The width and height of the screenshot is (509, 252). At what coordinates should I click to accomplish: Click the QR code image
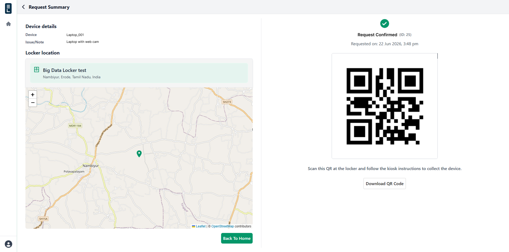(x=385, y=106)
